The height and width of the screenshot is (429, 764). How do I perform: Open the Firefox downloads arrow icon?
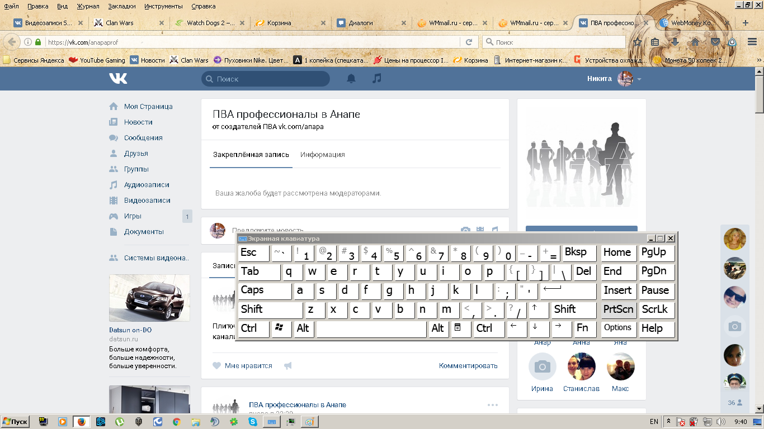[x=675, y=42]
